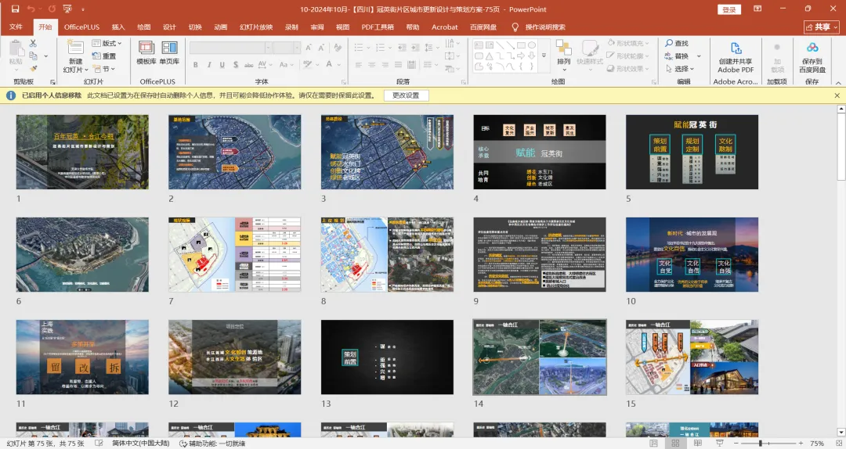Switch to the 设计 Design tab
The width and height of the screenshot is (846, 449).
(x=169, y=27)
